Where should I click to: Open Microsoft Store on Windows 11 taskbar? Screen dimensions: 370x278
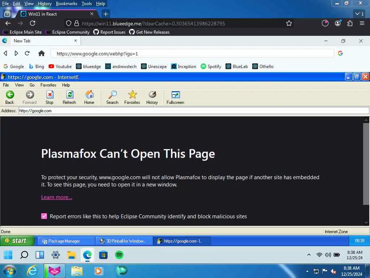tap(103, 255)
